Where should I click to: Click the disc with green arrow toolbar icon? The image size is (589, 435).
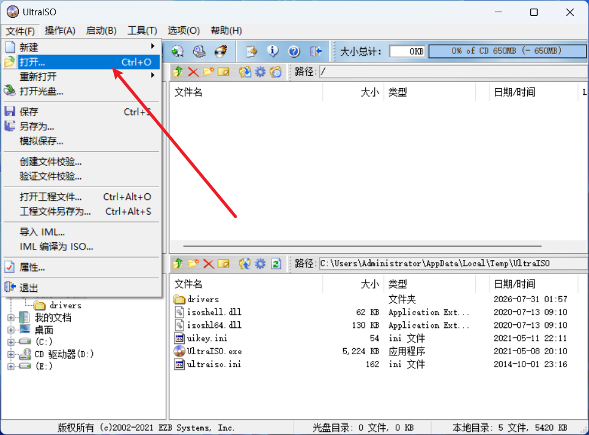tap(177, 51)
